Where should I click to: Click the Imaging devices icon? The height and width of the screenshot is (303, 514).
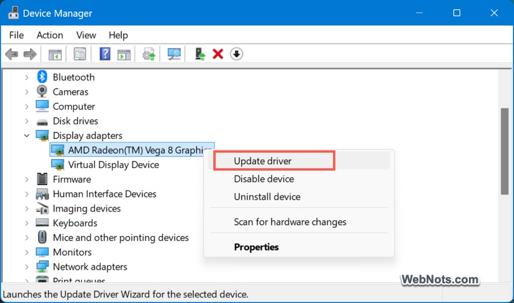pyautogui.click(x=42, y=208)
